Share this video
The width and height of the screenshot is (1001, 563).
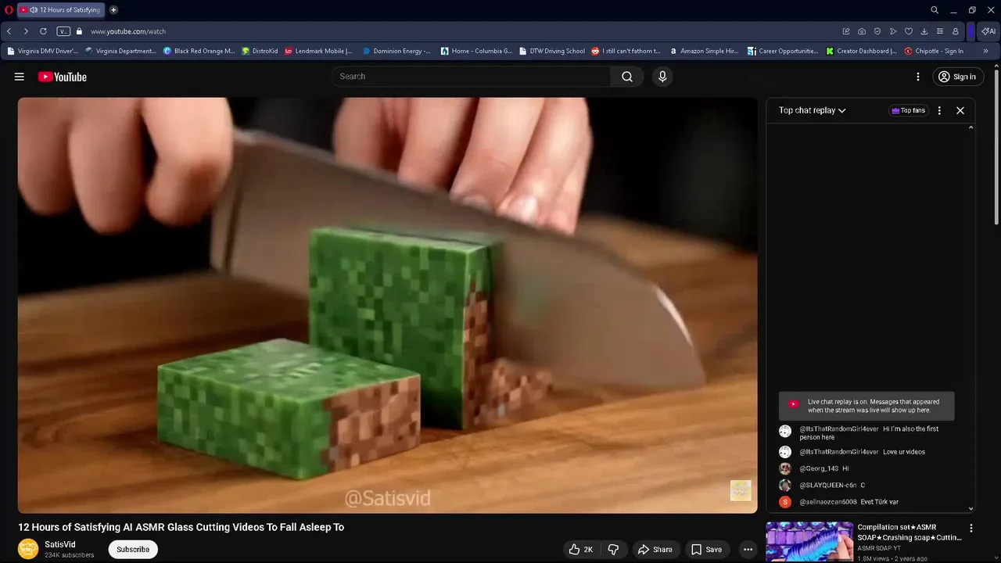[655, 550]
